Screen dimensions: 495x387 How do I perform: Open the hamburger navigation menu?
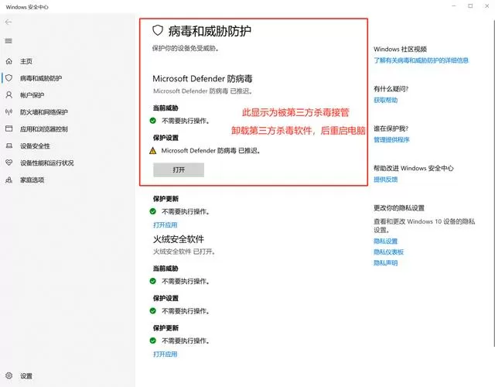pyautogui.click(x=9, y=41)
